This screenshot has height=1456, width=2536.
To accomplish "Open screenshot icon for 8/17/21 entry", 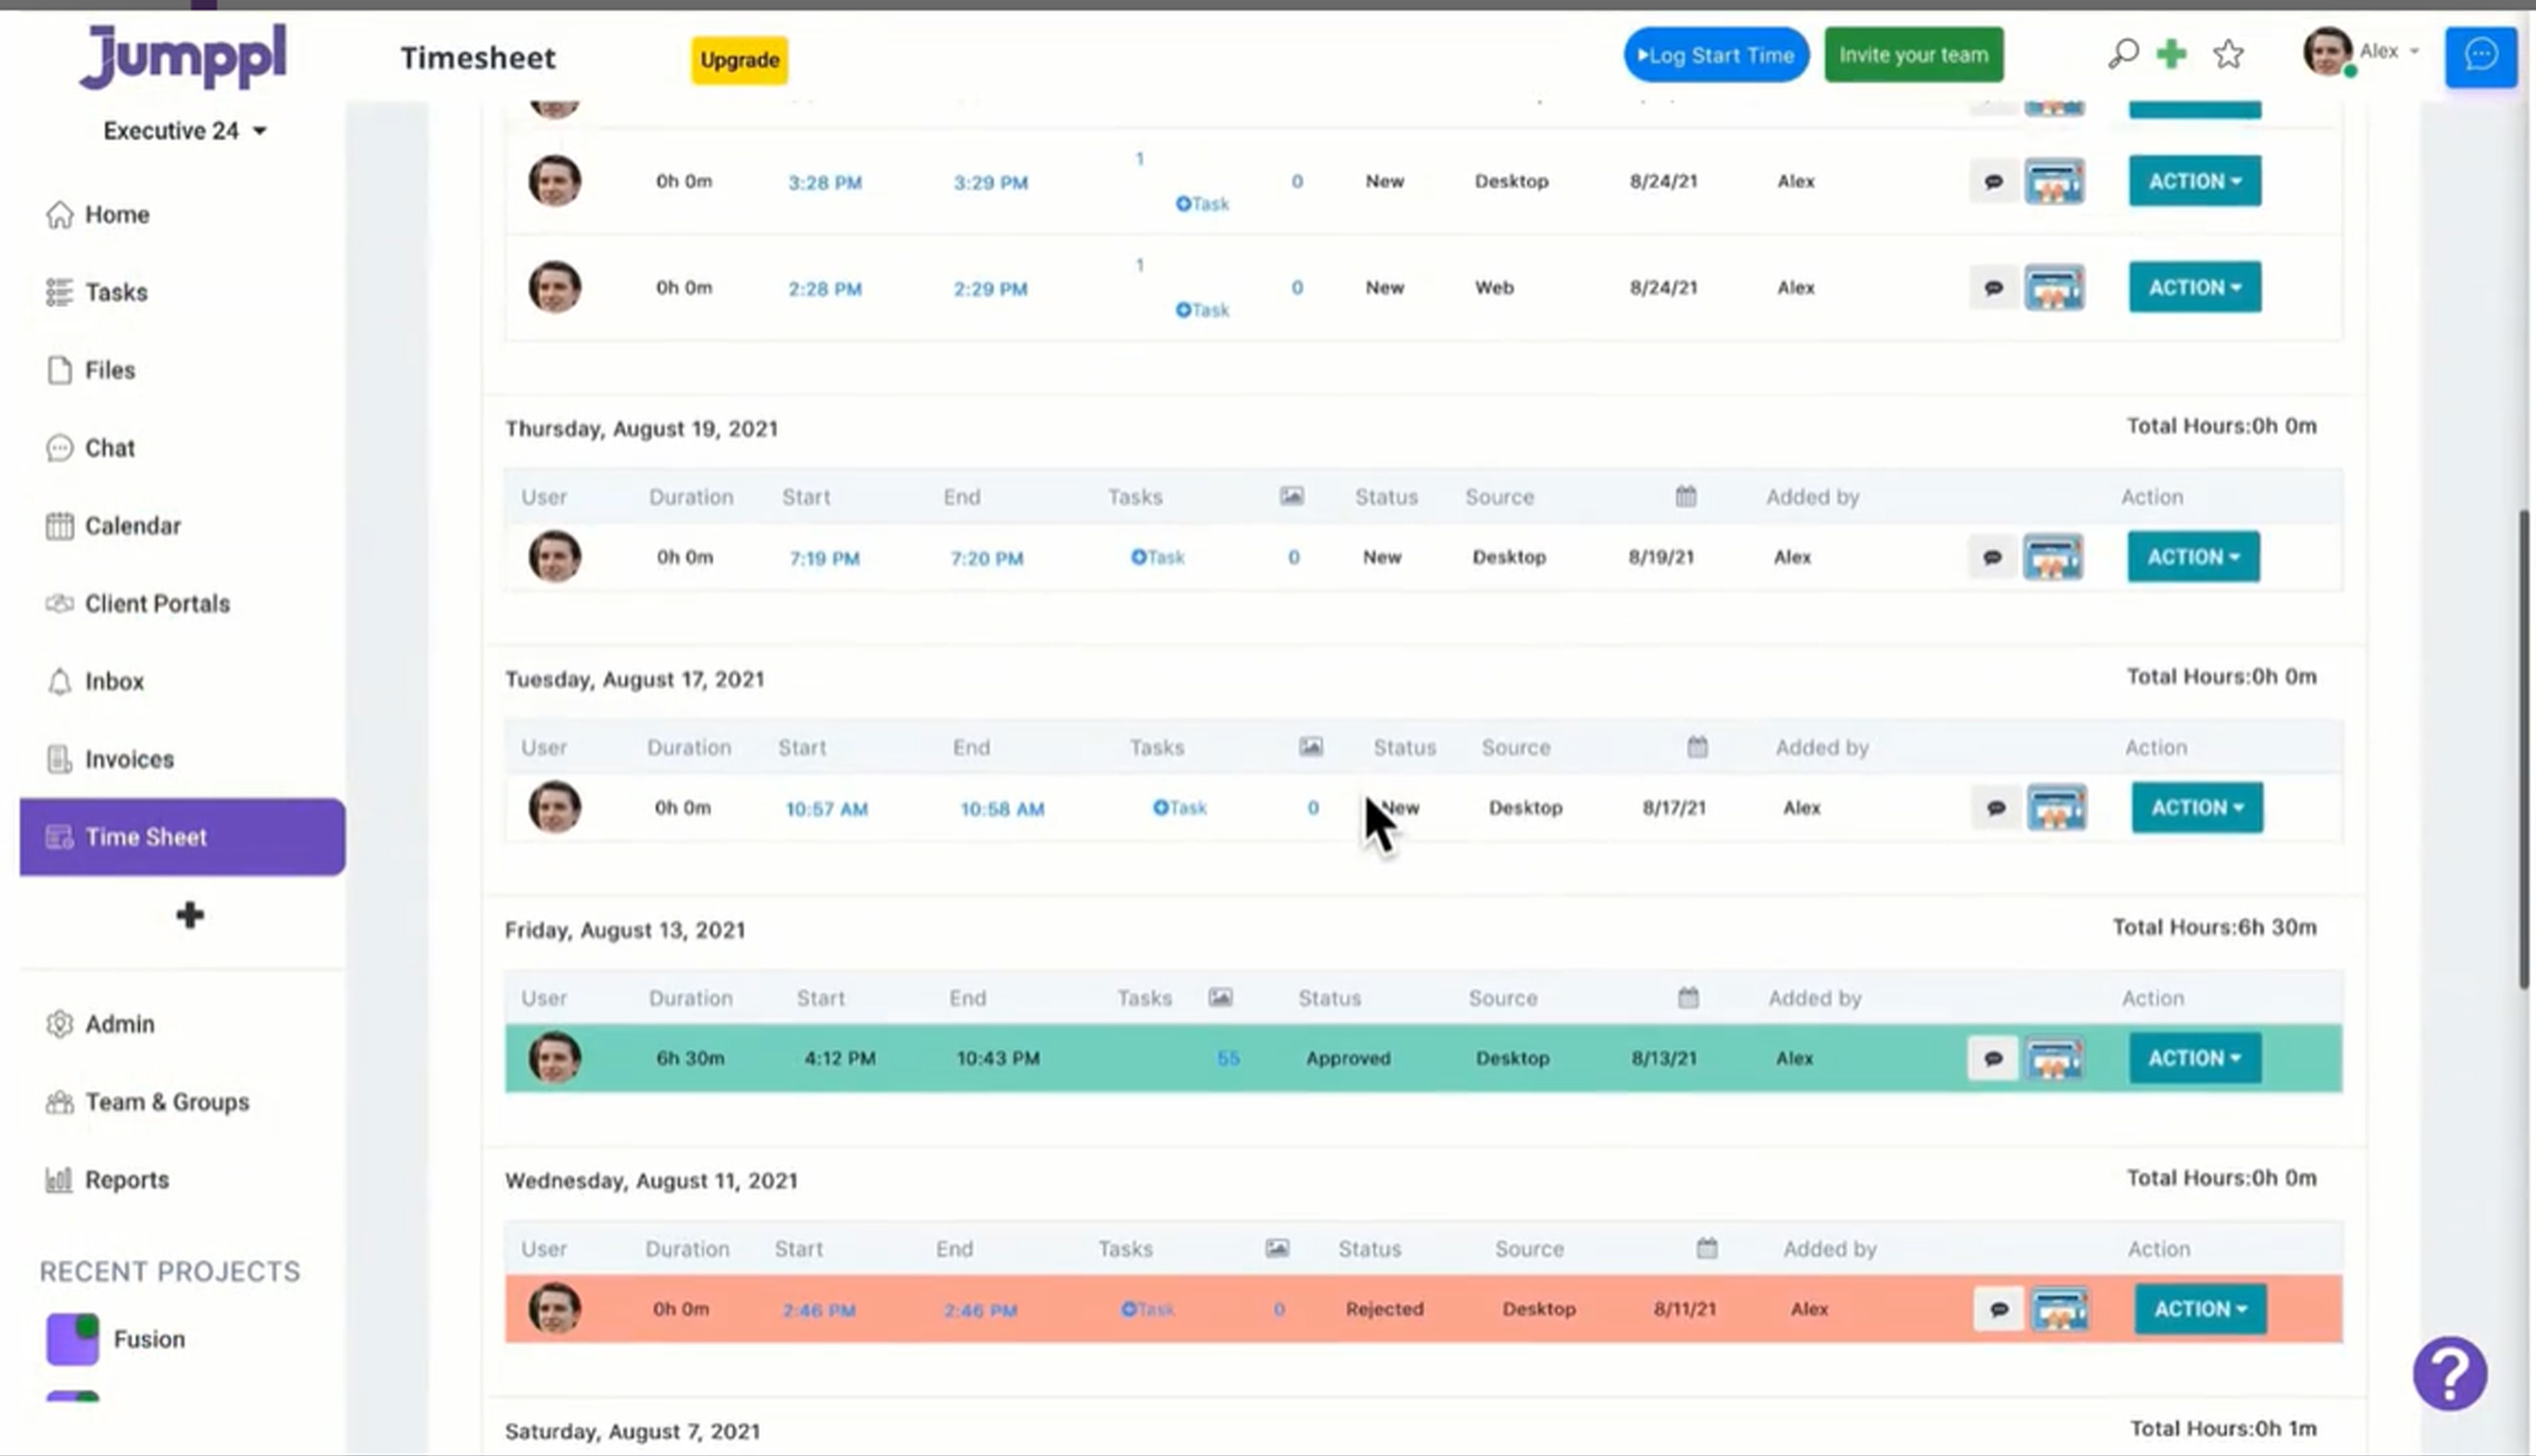I will [x=2057, y=807].
